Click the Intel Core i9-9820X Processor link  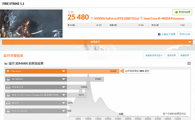click(x=164, y=18)
